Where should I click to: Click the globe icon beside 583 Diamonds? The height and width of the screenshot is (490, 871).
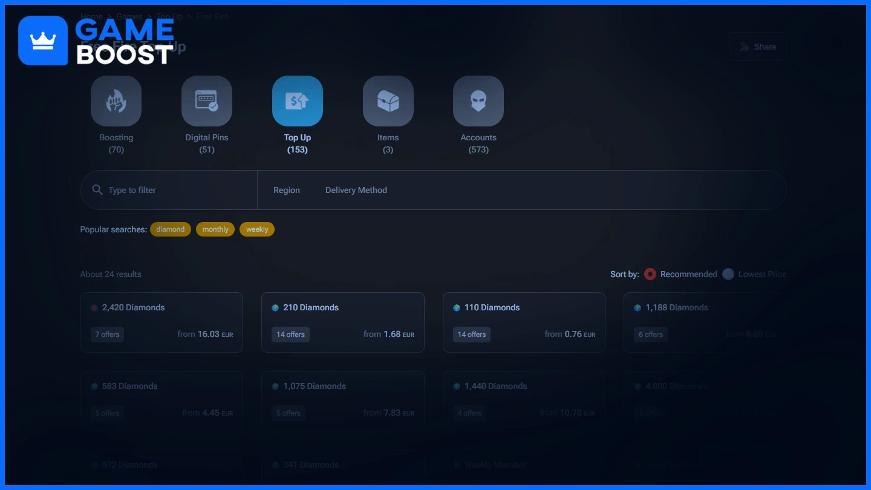[94, 387]
